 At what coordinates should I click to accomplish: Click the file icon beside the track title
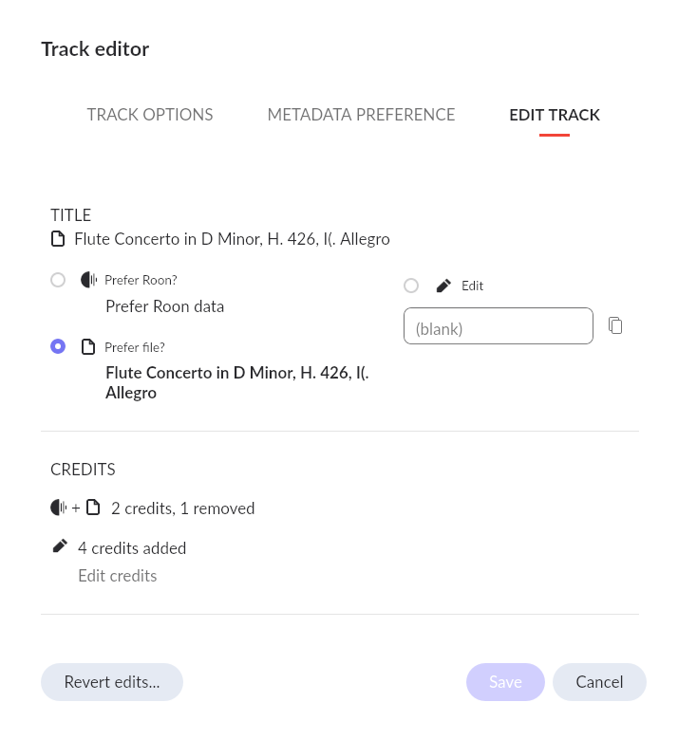[x=58, y=239]
